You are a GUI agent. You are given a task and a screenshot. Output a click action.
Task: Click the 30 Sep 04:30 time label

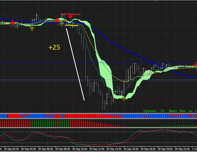point(28,149)
